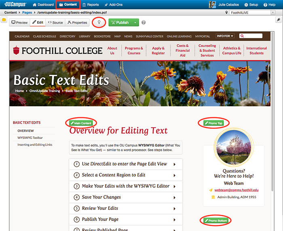Image resolution: width=283 pixels, height=231 pixels.
Task: Open the Properties tab
Action: click(77, 22)
